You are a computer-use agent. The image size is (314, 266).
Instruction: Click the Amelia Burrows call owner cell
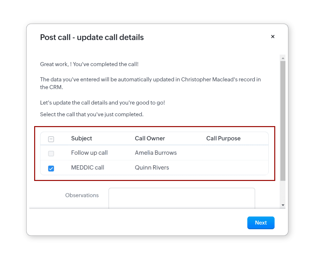156,153
